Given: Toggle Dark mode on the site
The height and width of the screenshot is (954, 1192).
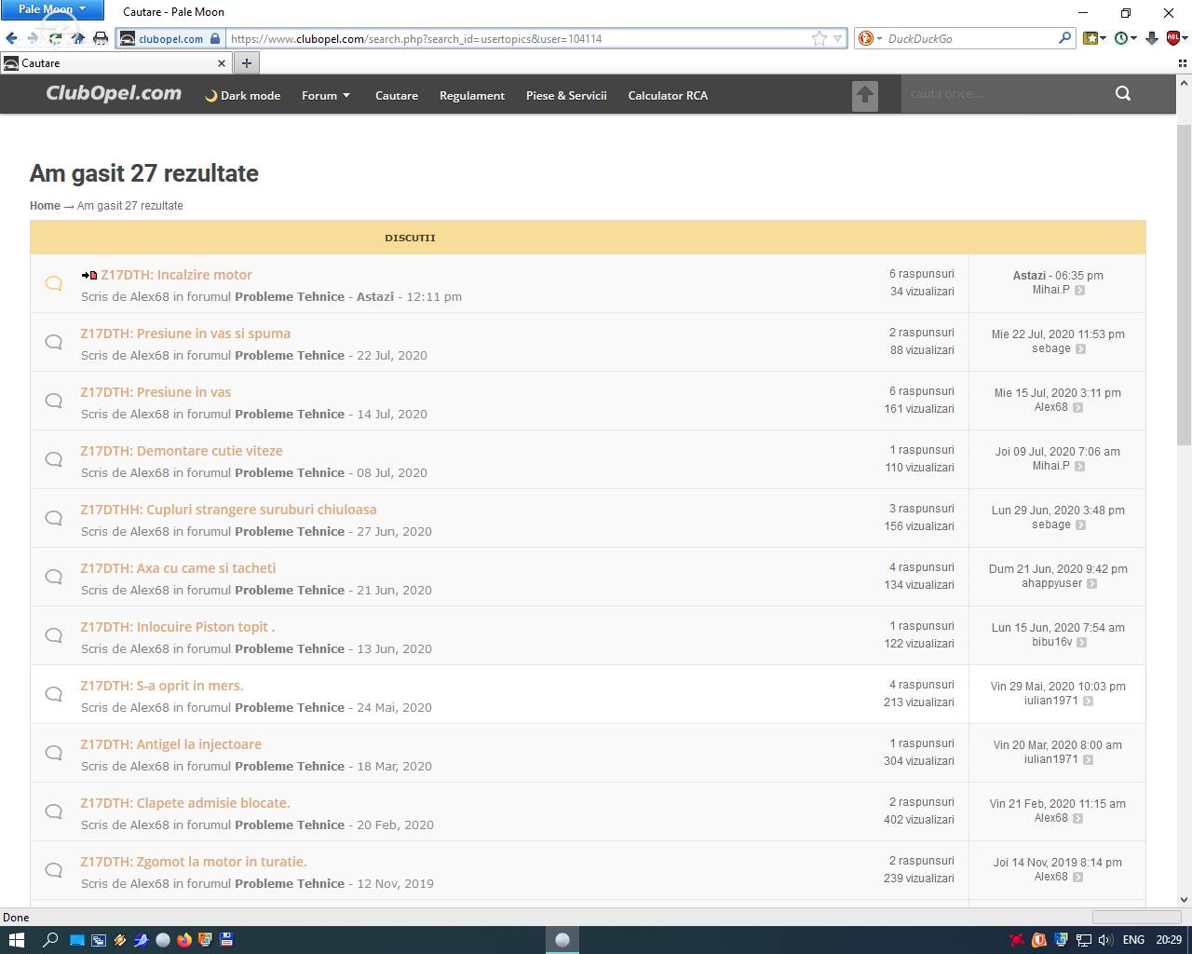Looking at the screenshot, I should point(243,95).
